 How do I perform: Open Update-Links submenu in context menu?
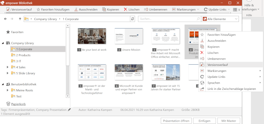pyautogui.click(x=231, y=77)
